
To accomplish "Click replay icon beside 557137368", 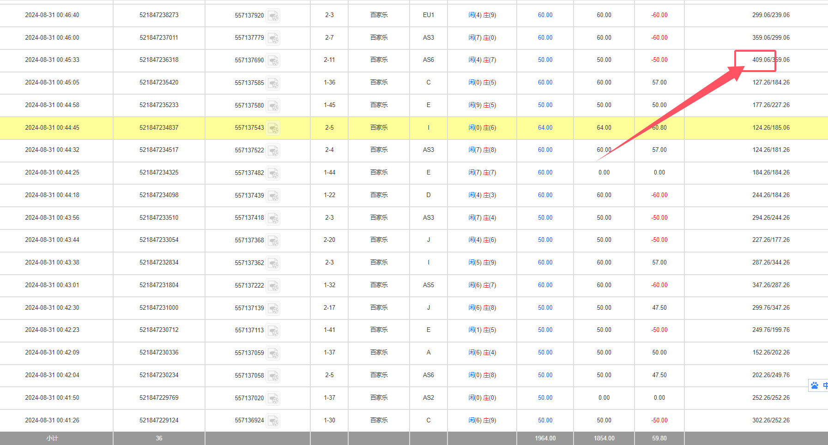I will pyautogui.click(x=273, y=241).
